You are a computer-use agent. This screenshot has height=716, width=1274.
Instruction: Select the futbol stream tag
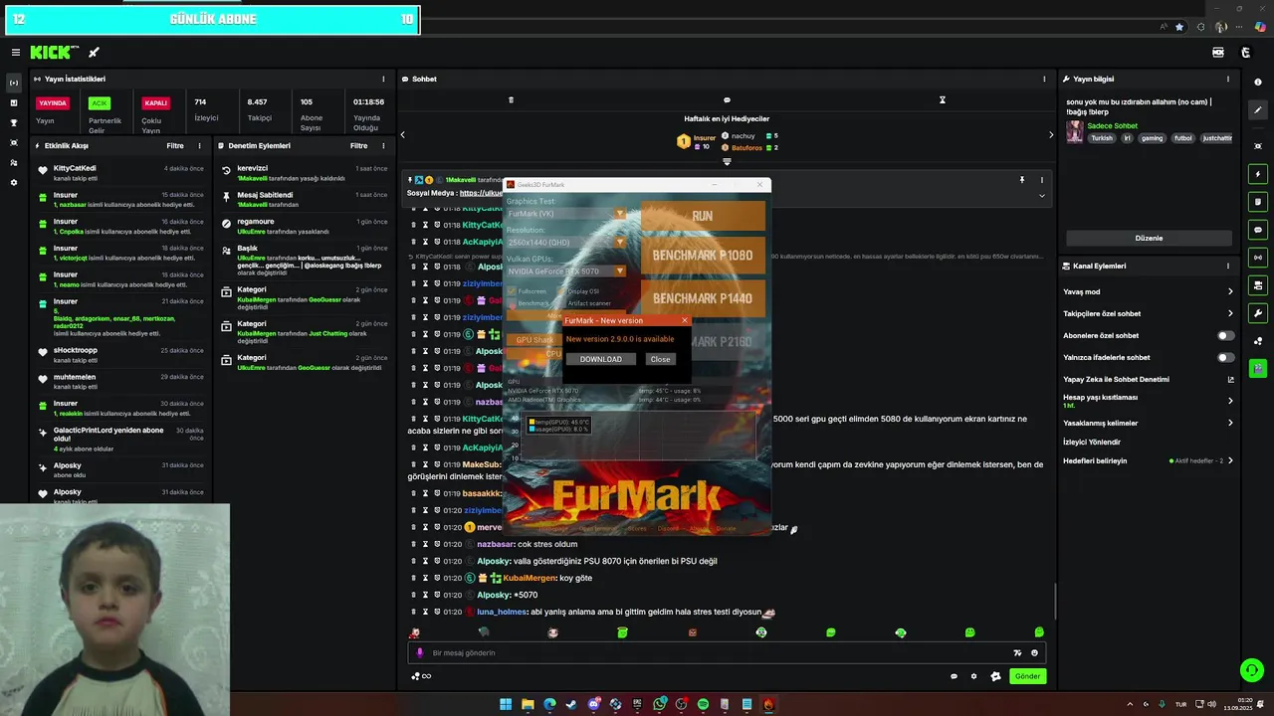[1182, 138]
